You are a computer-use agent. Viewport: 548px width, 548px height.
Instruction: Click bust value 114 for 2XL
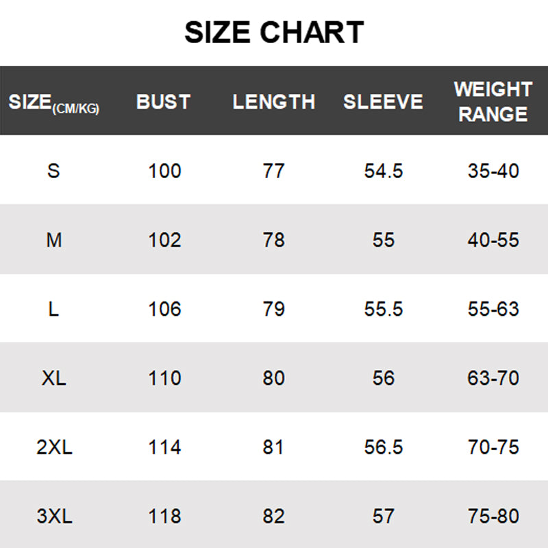(x=164, y=447)
